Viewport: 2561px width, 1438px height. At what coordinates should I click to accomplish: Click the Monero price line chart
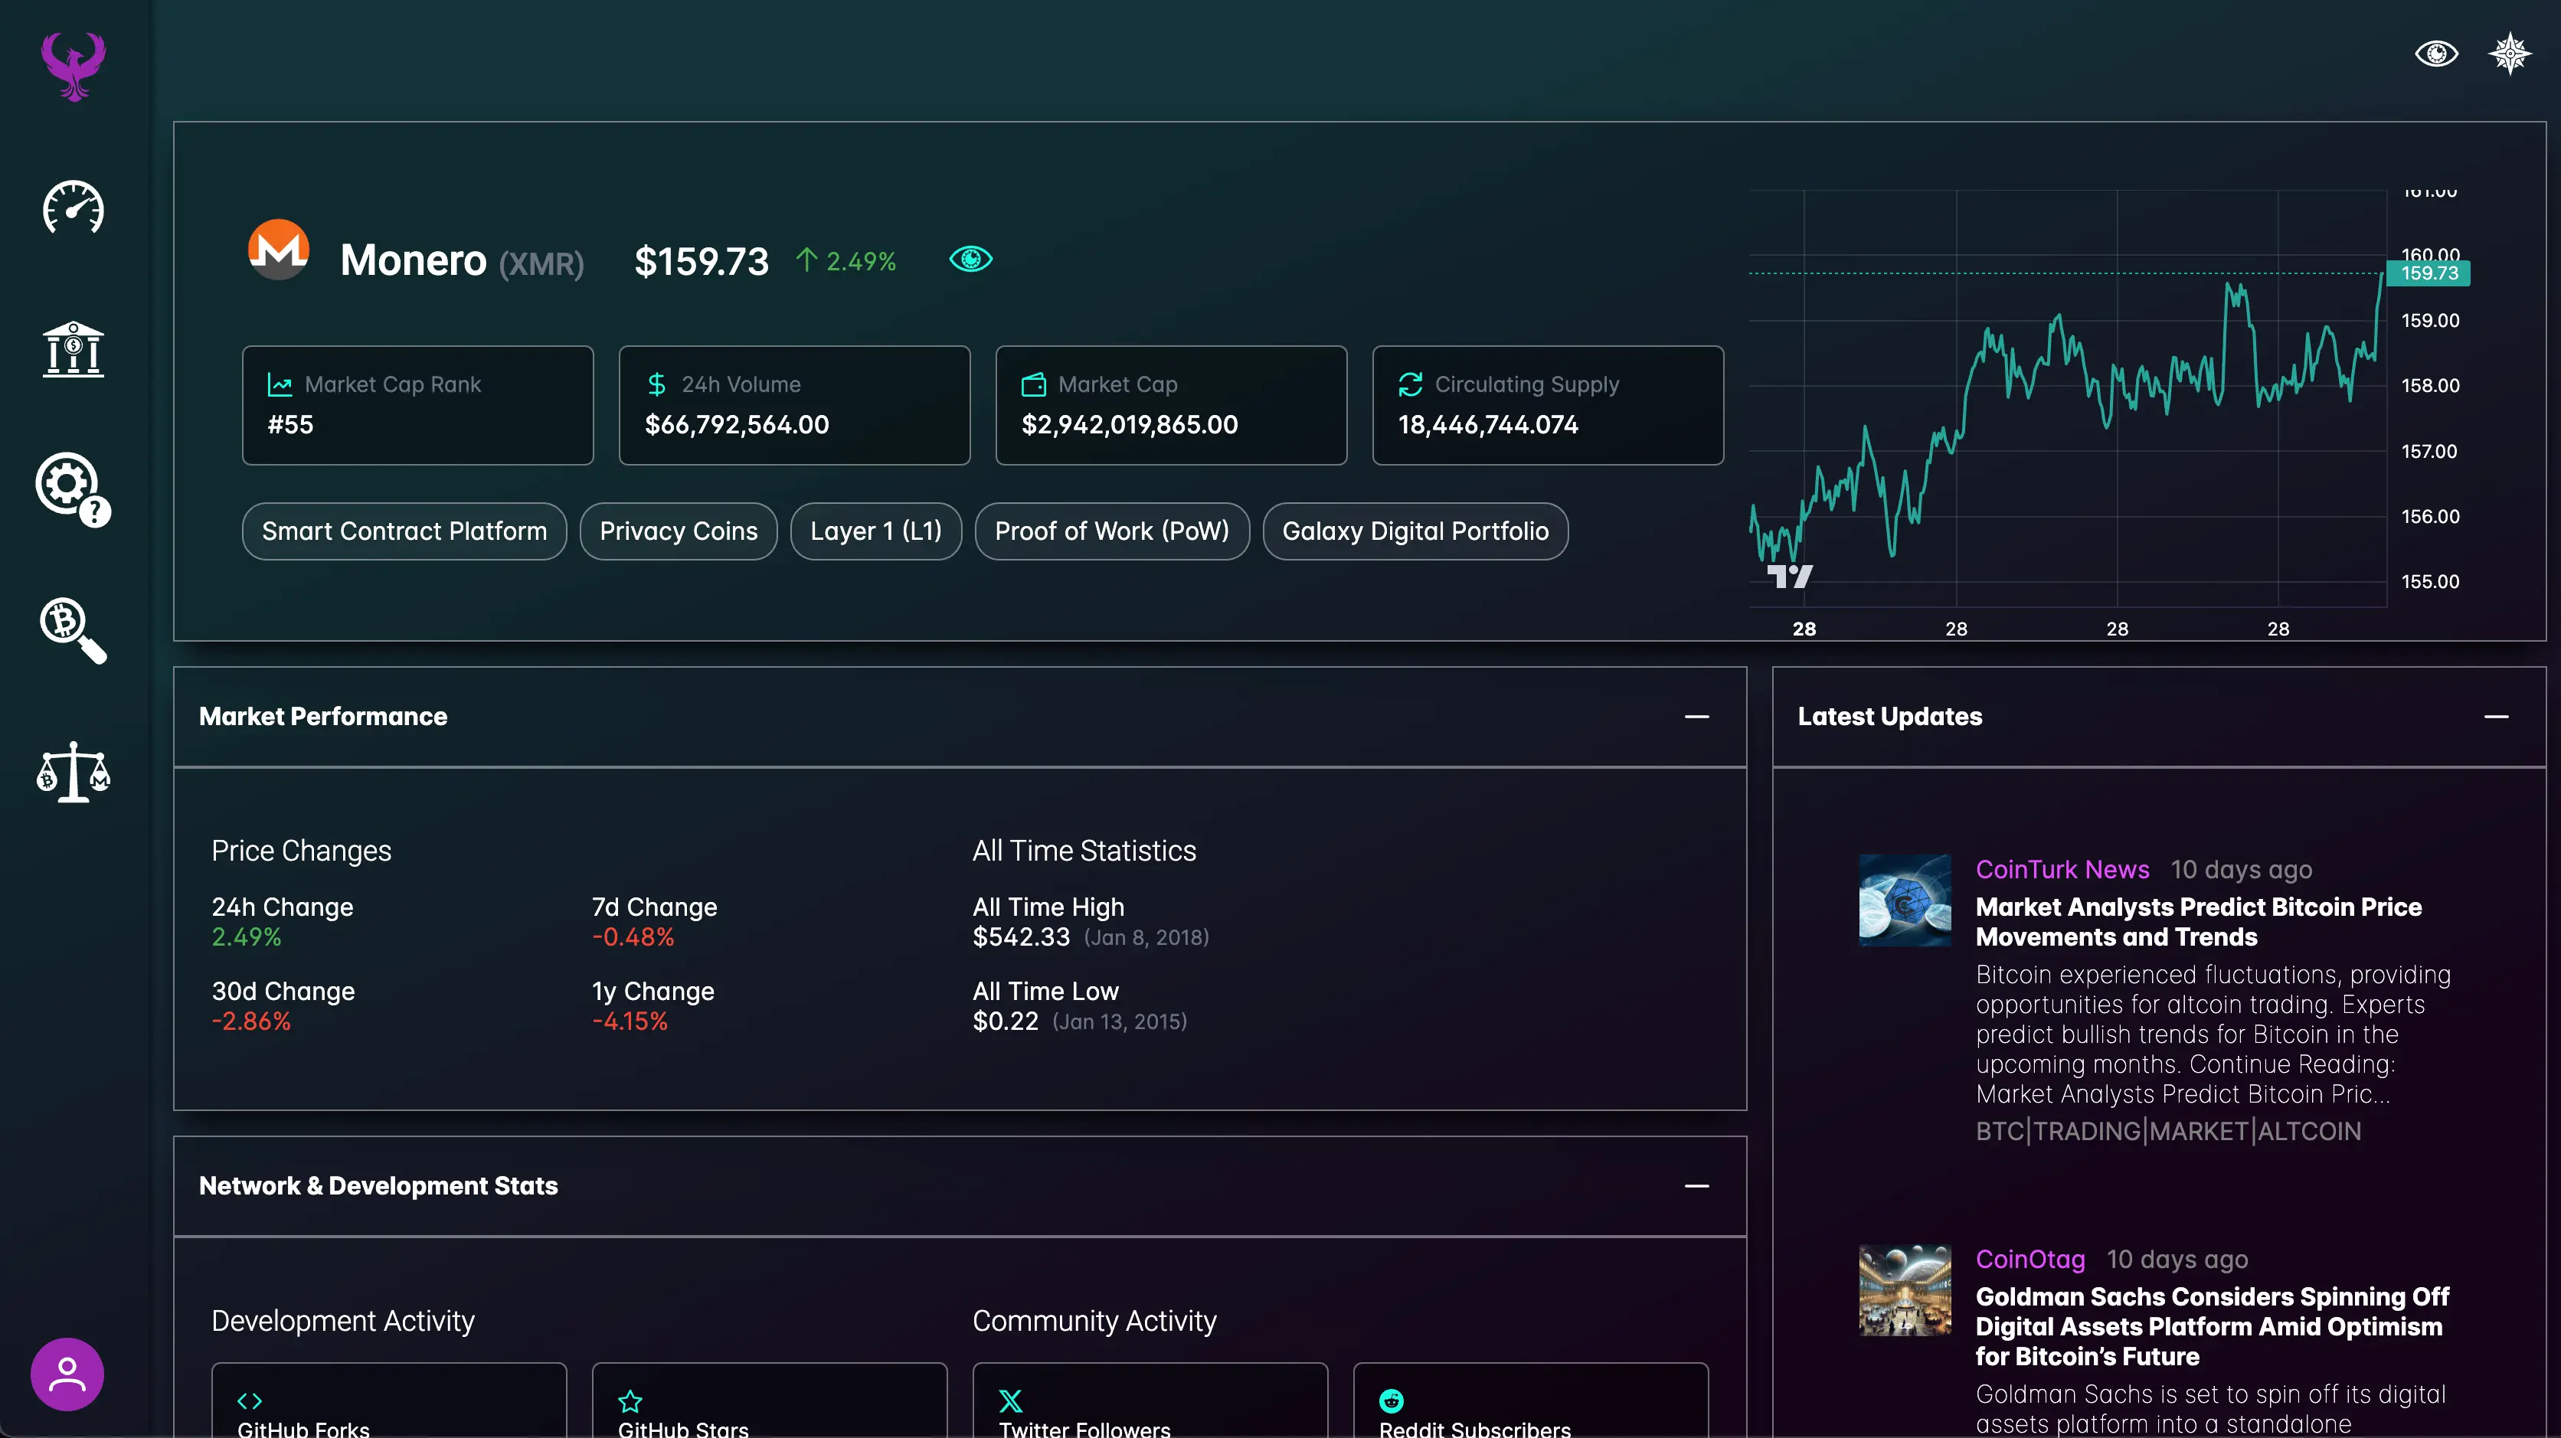pos(2068,397)
